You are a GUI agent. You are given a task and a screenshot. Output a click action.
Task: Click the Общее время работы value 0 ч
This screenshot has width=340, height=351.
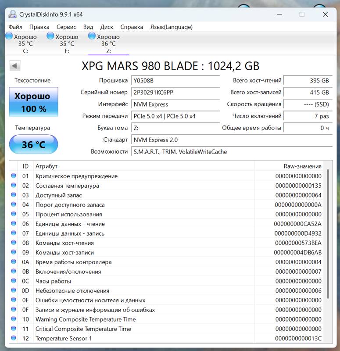click(308, 128)
